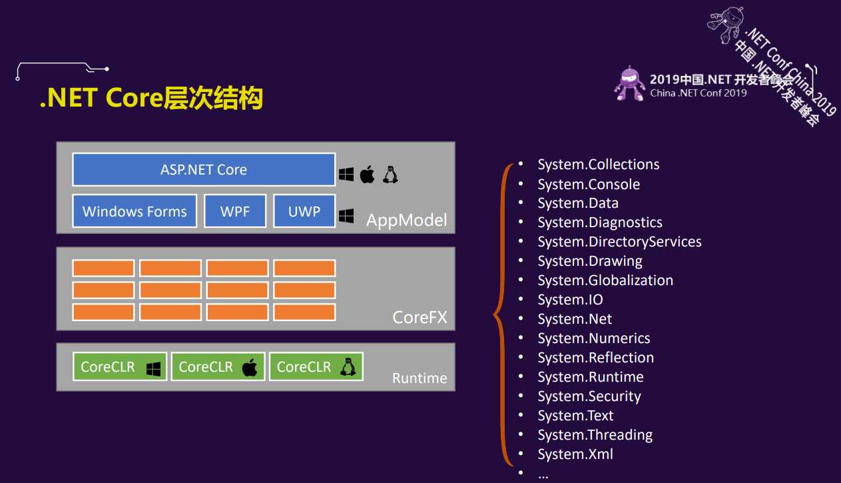Click System.IO in the list
This screenshot has height=483, width=841.
[x=571, y=300]
